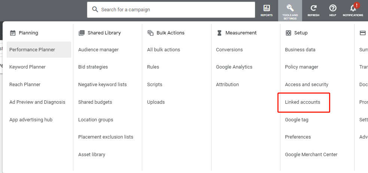Open the Notifications bell icon
Image resolution: width=368 pixels, height=173 pixels.
point(353,8)
